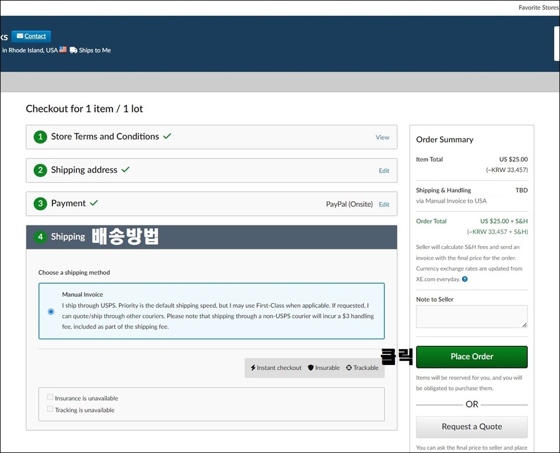Click the Checkout for 1 item heading
Viewport: 560px width, 453px height.
pos(84,108)
